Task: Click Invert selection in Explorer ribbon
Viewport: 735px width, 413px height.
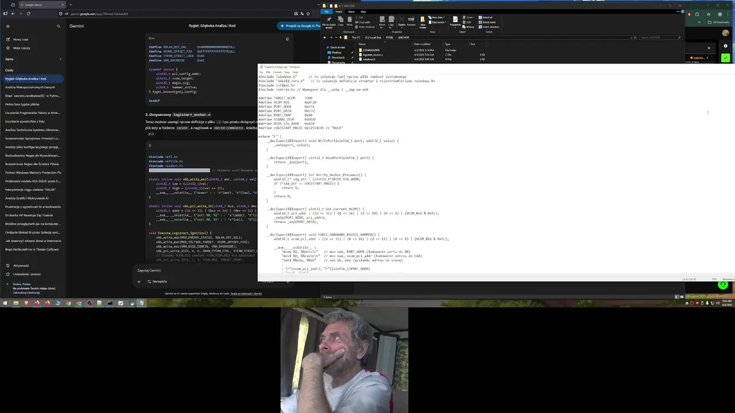Action: click(x=490, y=27)
